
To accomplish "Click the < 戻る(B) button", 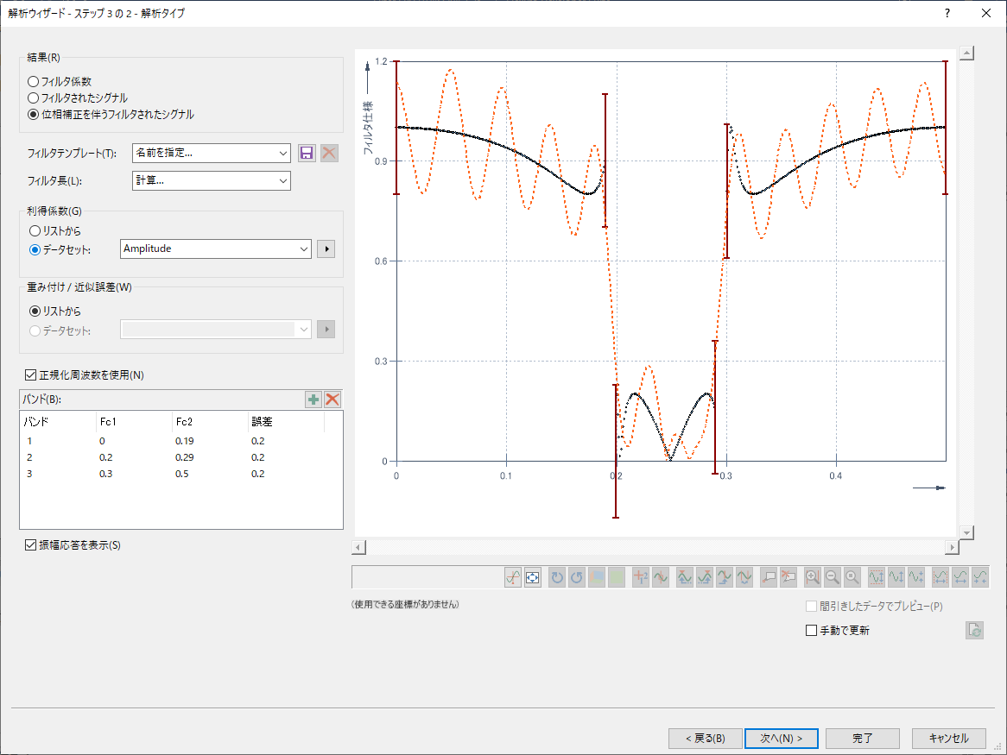I will coord(705,739).
